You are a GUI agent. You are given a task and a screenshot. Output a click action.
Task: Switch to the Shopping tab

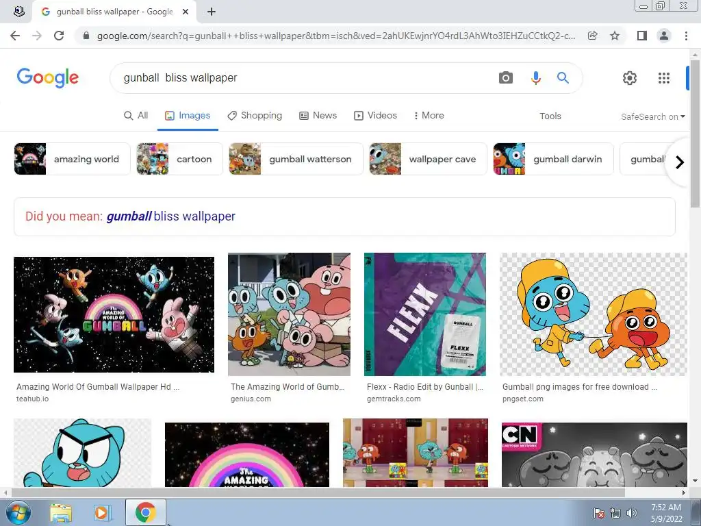coord(255,115)
